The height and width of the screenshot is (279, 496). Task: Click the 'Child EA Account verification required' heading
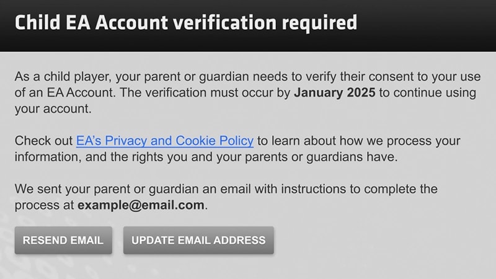185,23
